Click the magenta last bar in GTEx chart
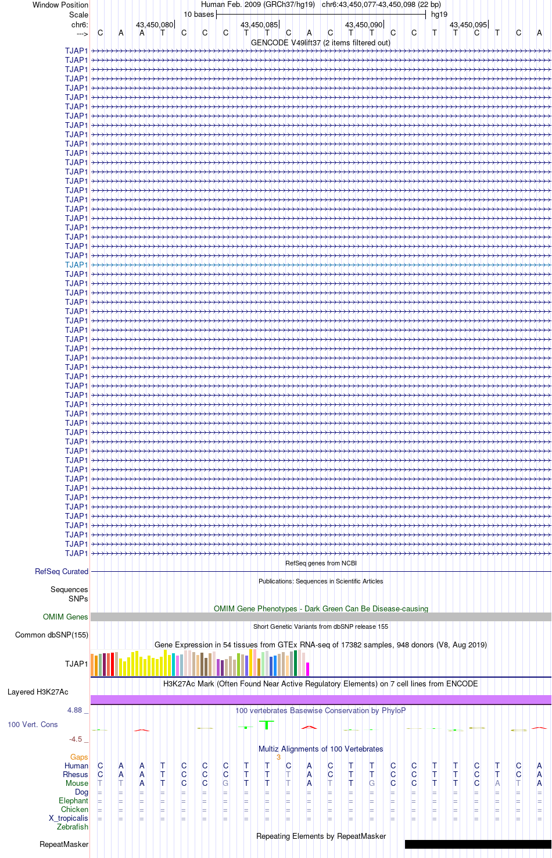The width and height of the screenshot is (552, 858). tap(308, 669)
